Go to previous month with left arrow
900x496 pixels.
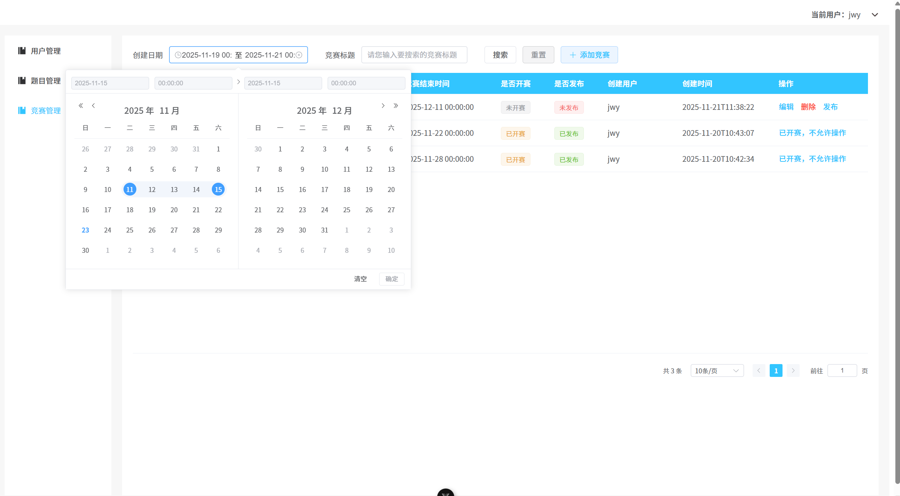point(93,106)
